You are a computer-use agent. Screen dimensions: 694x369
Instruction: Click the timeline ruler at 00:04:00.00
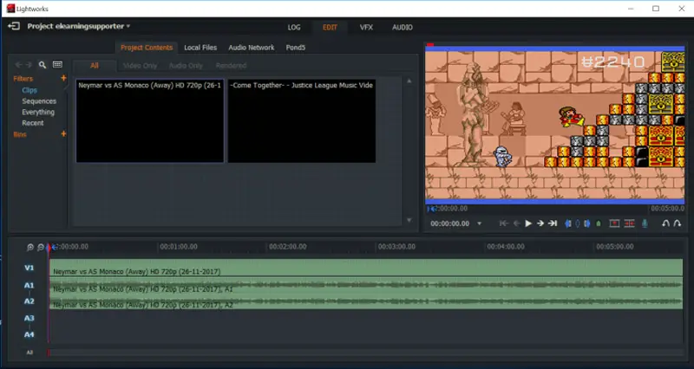(506, 247)
